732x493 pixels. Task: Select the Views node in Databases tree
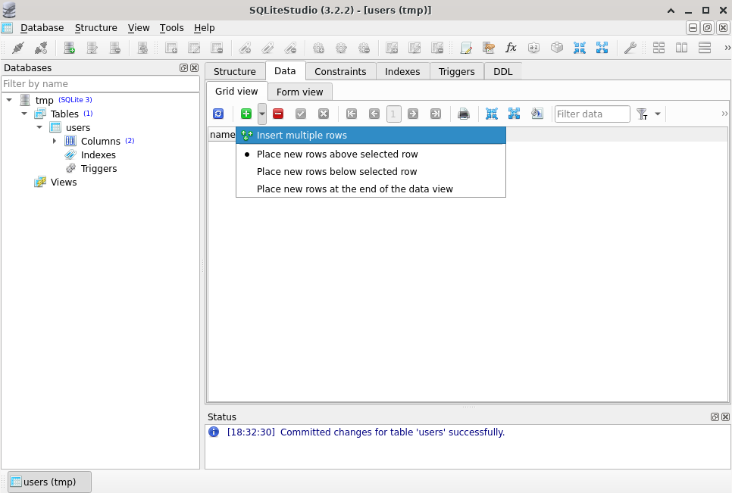tap(64, 182)
